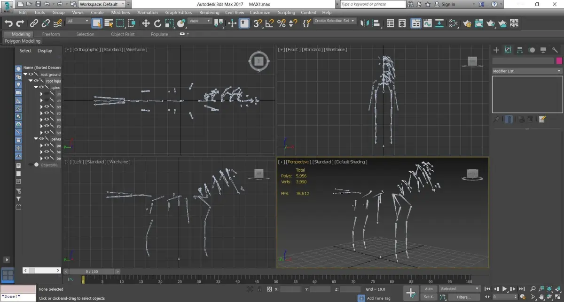Open the Create command panel tab
This screenshot has width=564, height=302.
tap(496, 50)
